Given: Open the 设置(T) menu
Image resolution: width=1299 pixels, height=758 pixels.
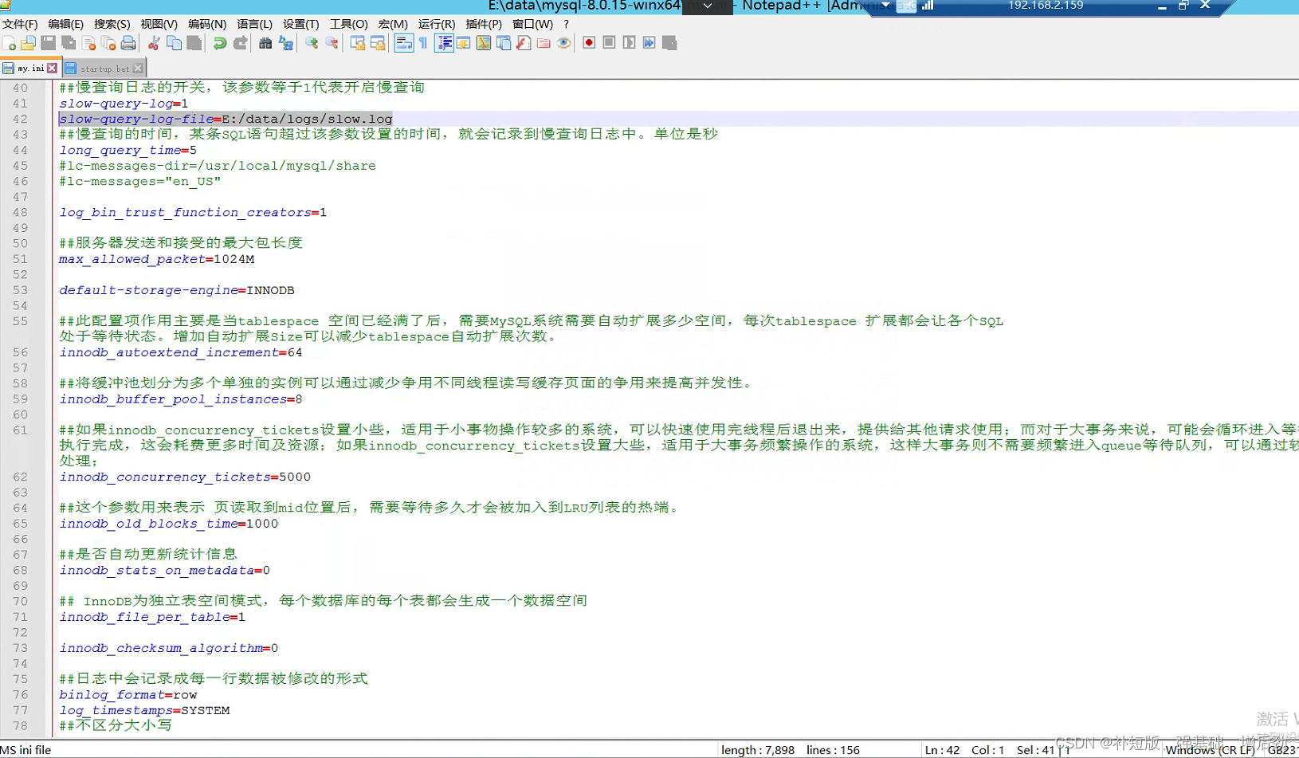Looking at the screenshot, I should 300,24.
